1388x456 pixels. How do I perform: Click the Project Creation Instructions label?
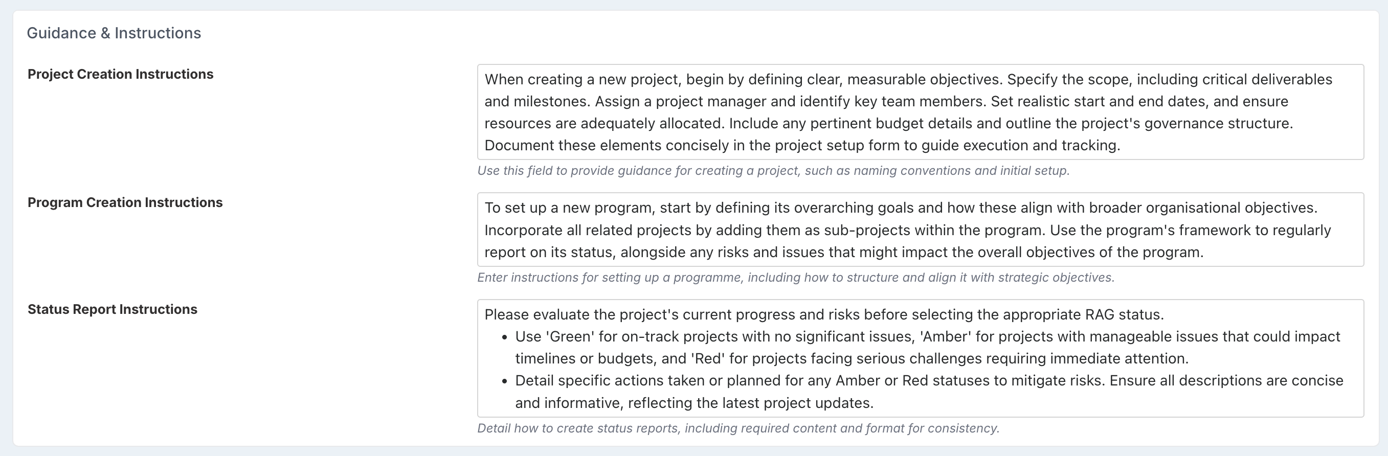click(x=120, y=74)
